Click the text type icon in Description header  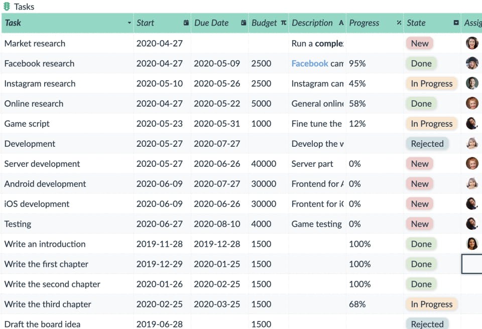coord(341,23)
